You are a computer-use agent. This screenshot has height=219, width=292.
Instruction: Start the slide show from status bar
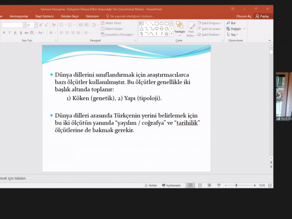click(x=219, y=185)
